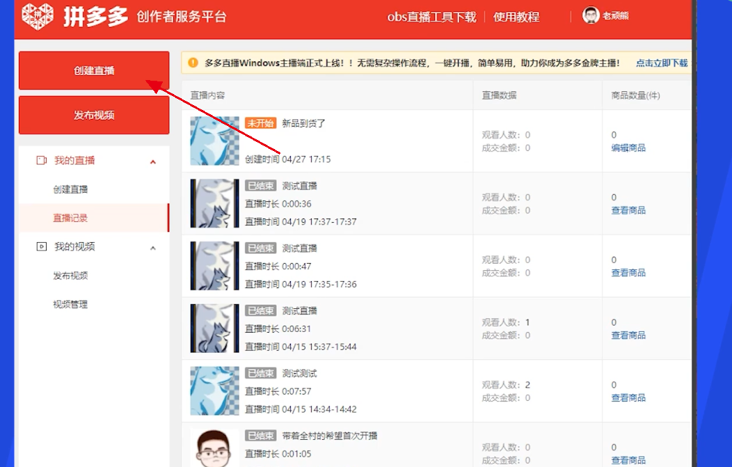
Task: Open the obs直播工具下载 link
Action: tap(431, 17)
